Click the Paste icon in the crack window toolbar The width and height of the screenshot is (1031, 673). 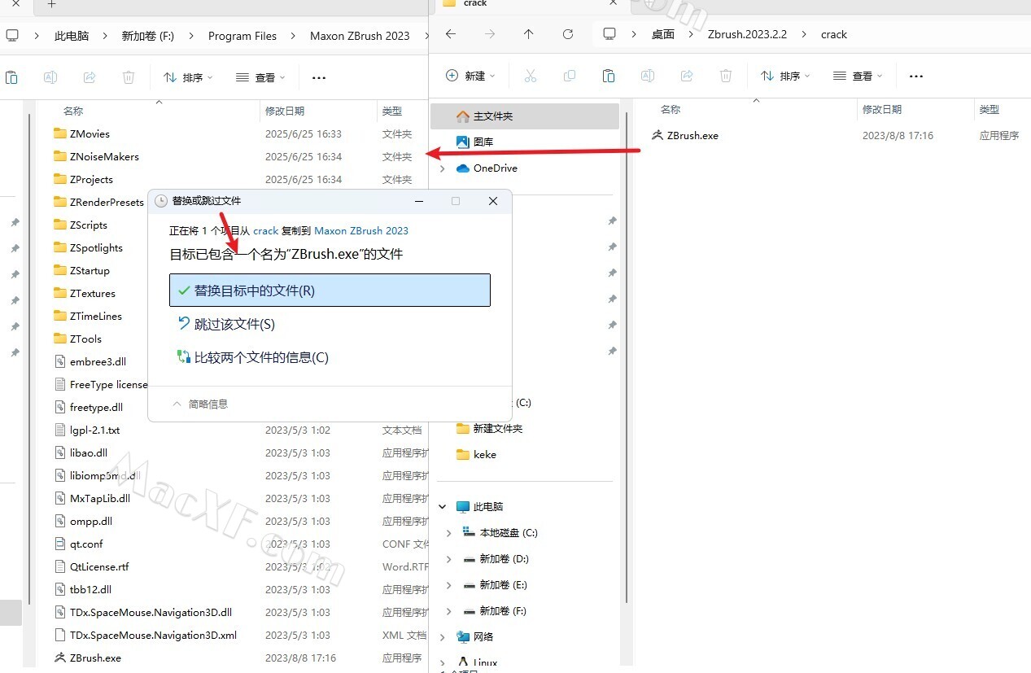tap(609, 76)
